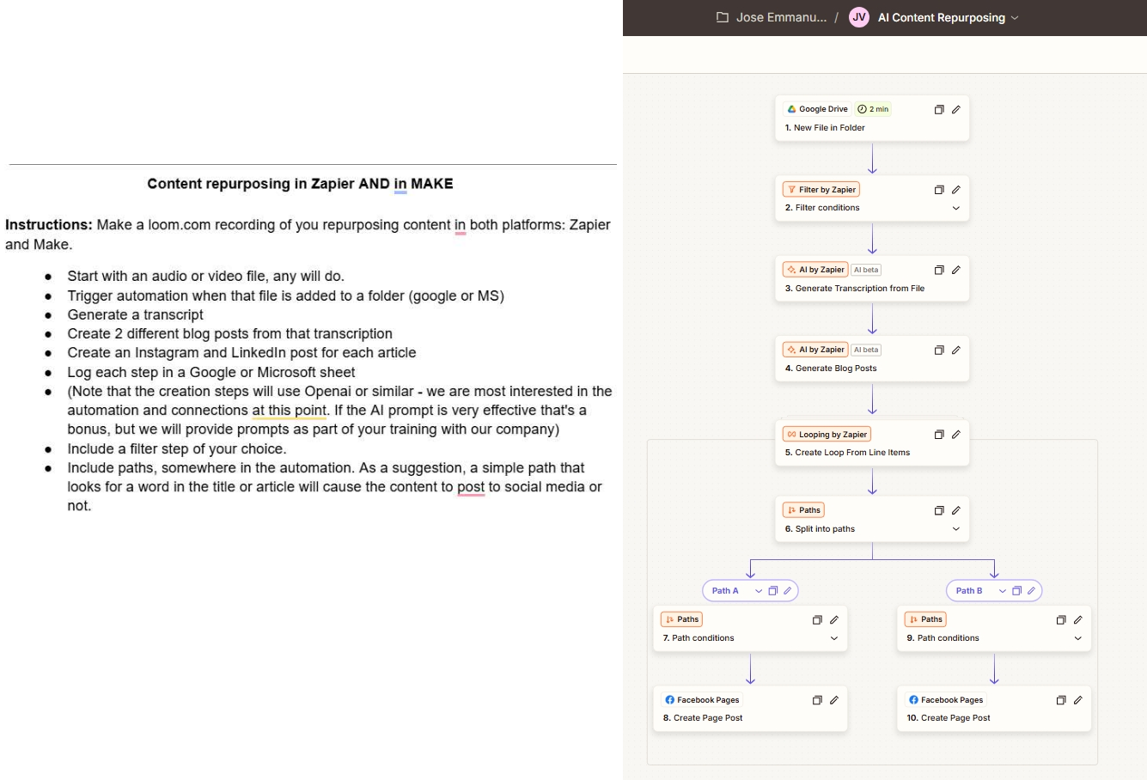Click edit pencil on New File in Folder step
Viewport: 1147px width, 780px height.
956,109
